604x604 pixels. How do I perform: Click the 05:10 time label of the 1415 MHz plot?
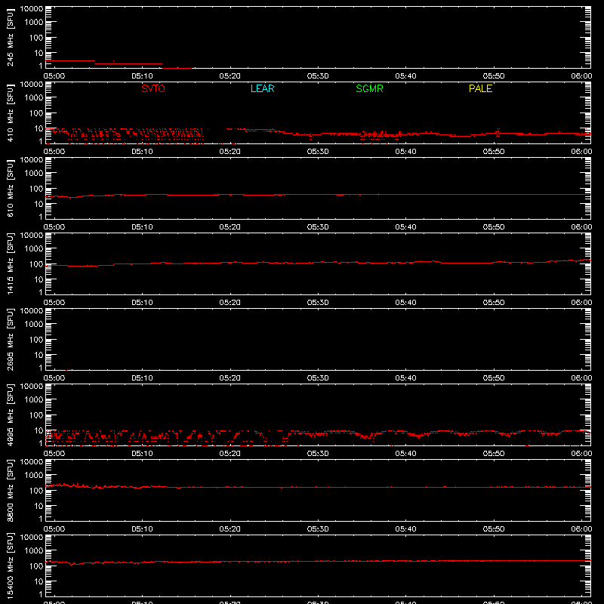point(142,303)
